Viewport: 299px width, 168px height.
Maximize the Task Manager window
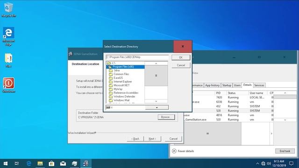point(259,57)
